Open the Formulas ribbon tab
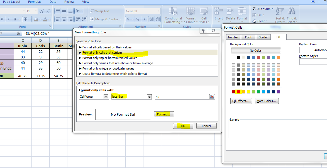327x168 pixels. [x=35, y=2]
